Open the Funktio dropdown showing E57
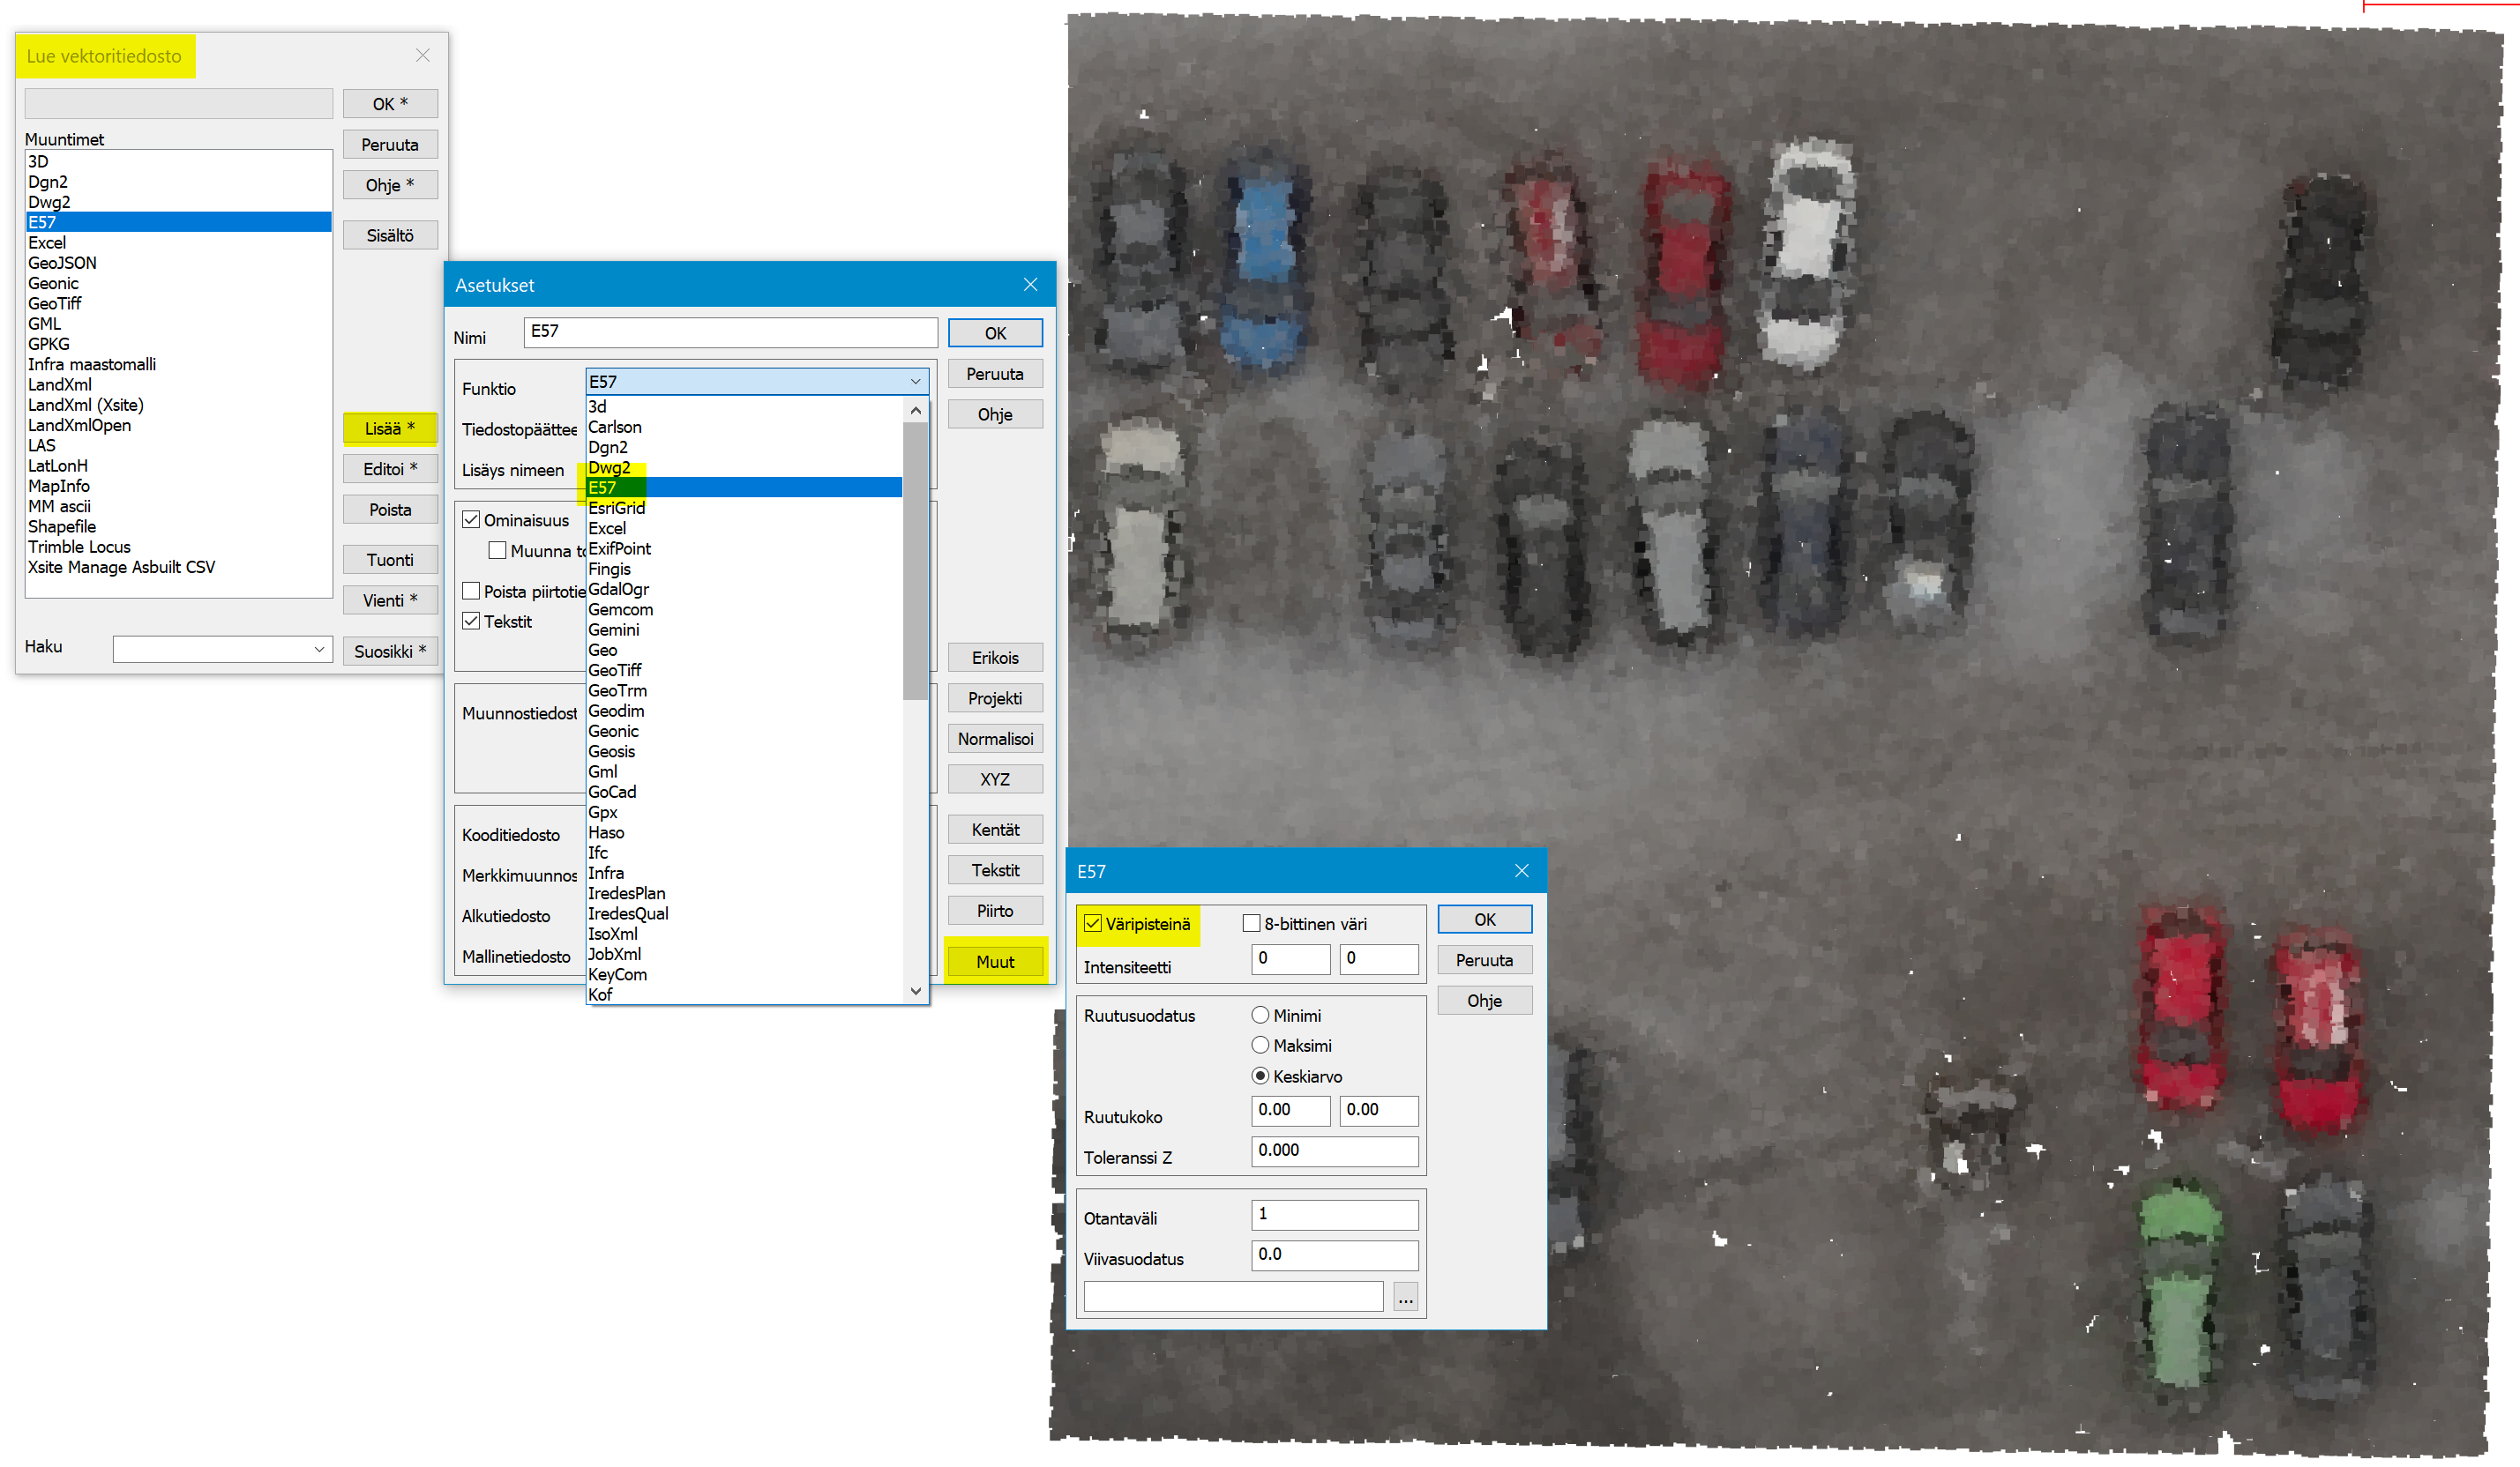This screenshot has width=2520, height=1467. (x=756, y=382)
